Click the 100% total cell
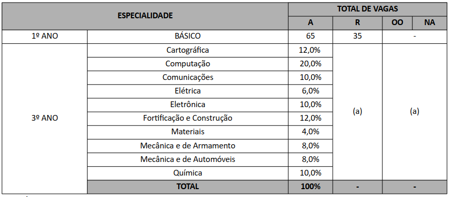The image size is (449, 197). tap(310, 187)
